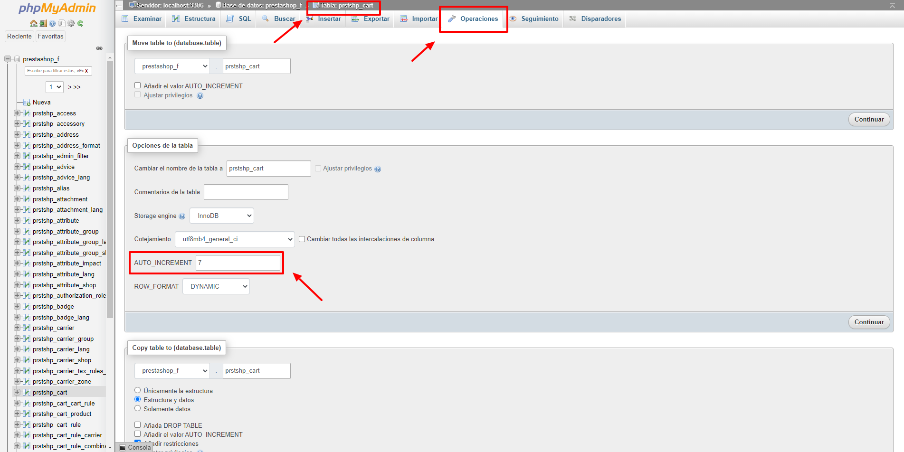Open prstshp_carrier_zone table in tree

click(62, 381)
